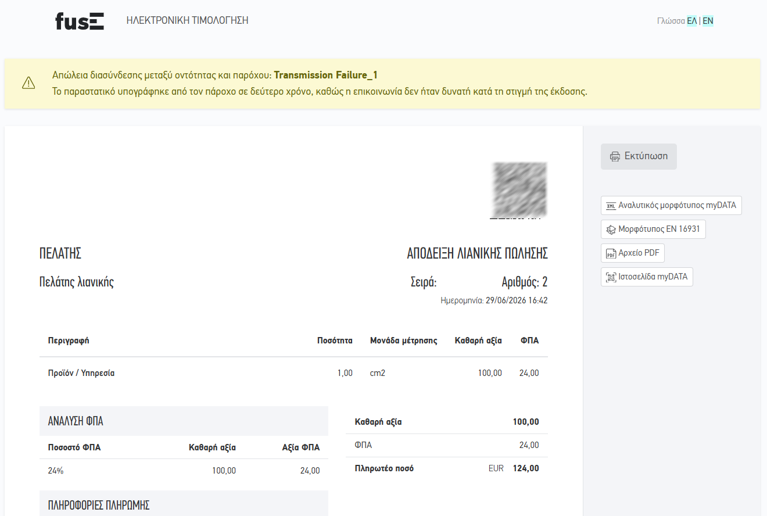The image size is (767, 516).
Task: Click the QR icon for Ιστοσελίδα myDATA
Action: 611,277
